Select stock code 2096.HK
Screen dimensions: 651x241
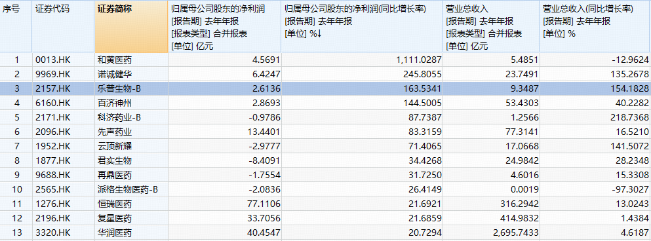[x=52, y=132]
